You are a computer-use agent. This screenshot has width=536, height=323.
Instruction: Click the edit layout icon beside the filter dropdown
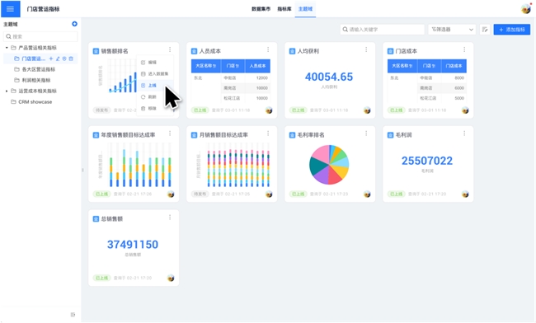(485, 30)
